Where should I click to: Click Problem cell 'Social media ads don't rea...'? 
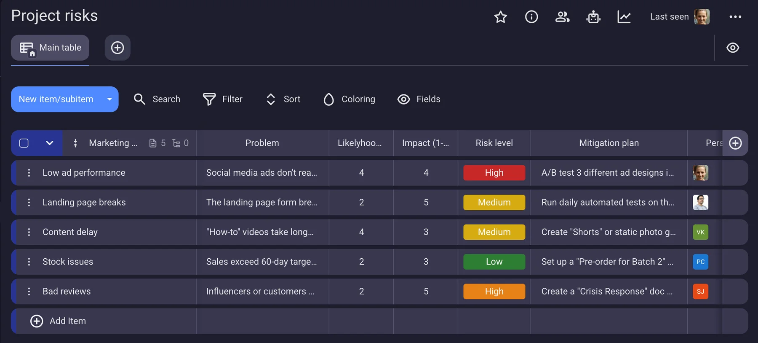(262, 173)
